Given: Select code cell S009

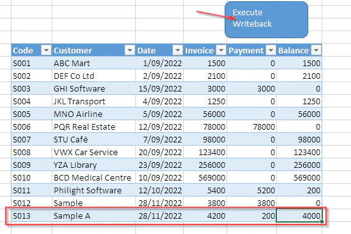Looking at the screenshot, I should click(x=31, y=165).
